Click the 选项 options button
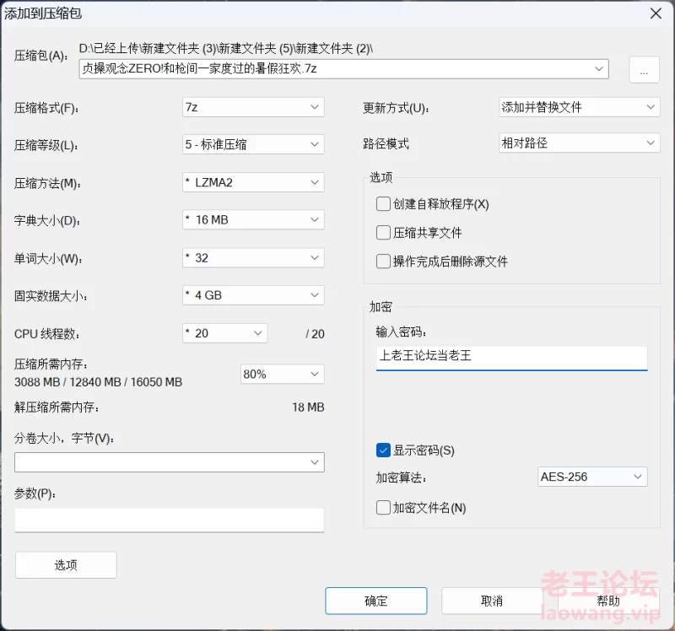 pos(66,565)
